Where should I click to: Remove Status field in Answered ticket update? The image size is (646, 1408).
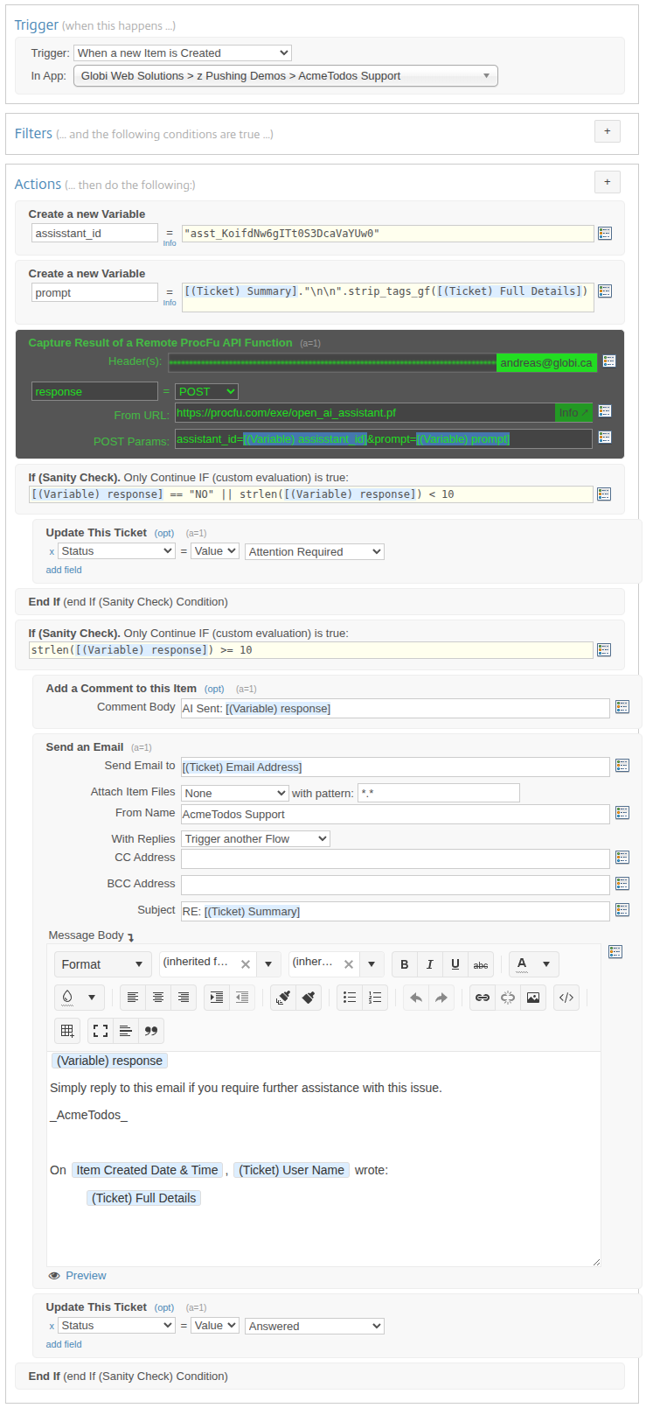52,1327
